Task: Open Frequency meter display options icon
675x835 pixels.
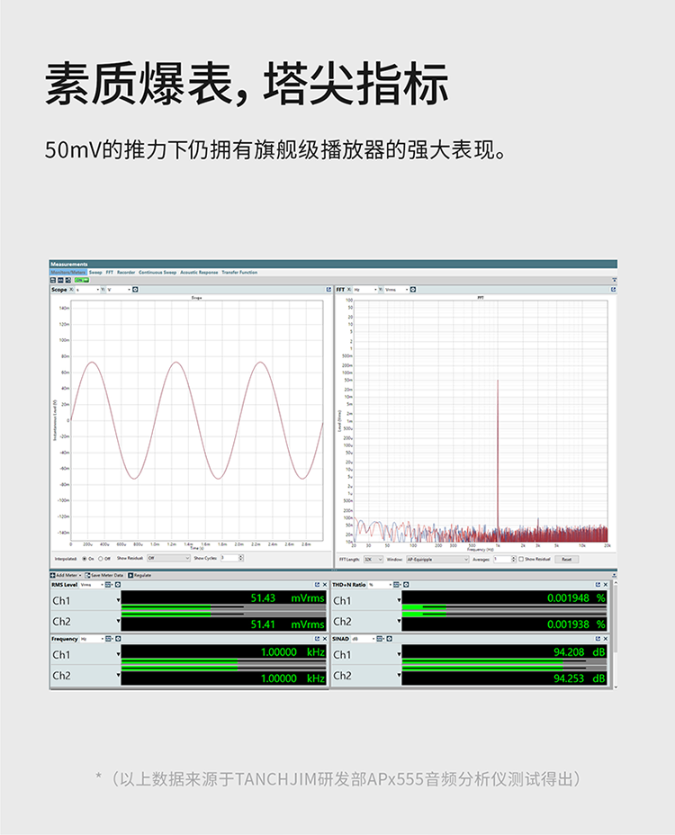Action: click(x=108, y=639)
